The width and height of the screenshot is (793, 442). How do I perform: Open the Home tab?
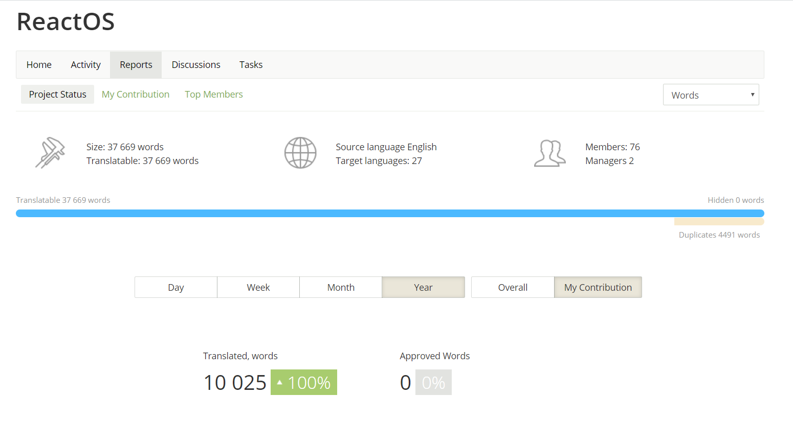click(39, 65)
